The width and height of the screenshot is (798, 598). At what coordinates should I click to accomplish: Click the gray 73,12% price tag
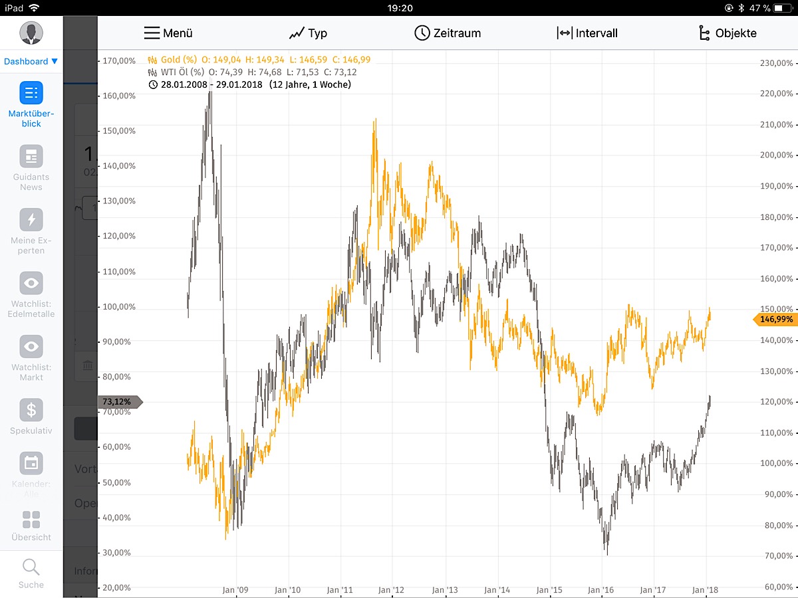pyautogui.click(x=118, y=401)
